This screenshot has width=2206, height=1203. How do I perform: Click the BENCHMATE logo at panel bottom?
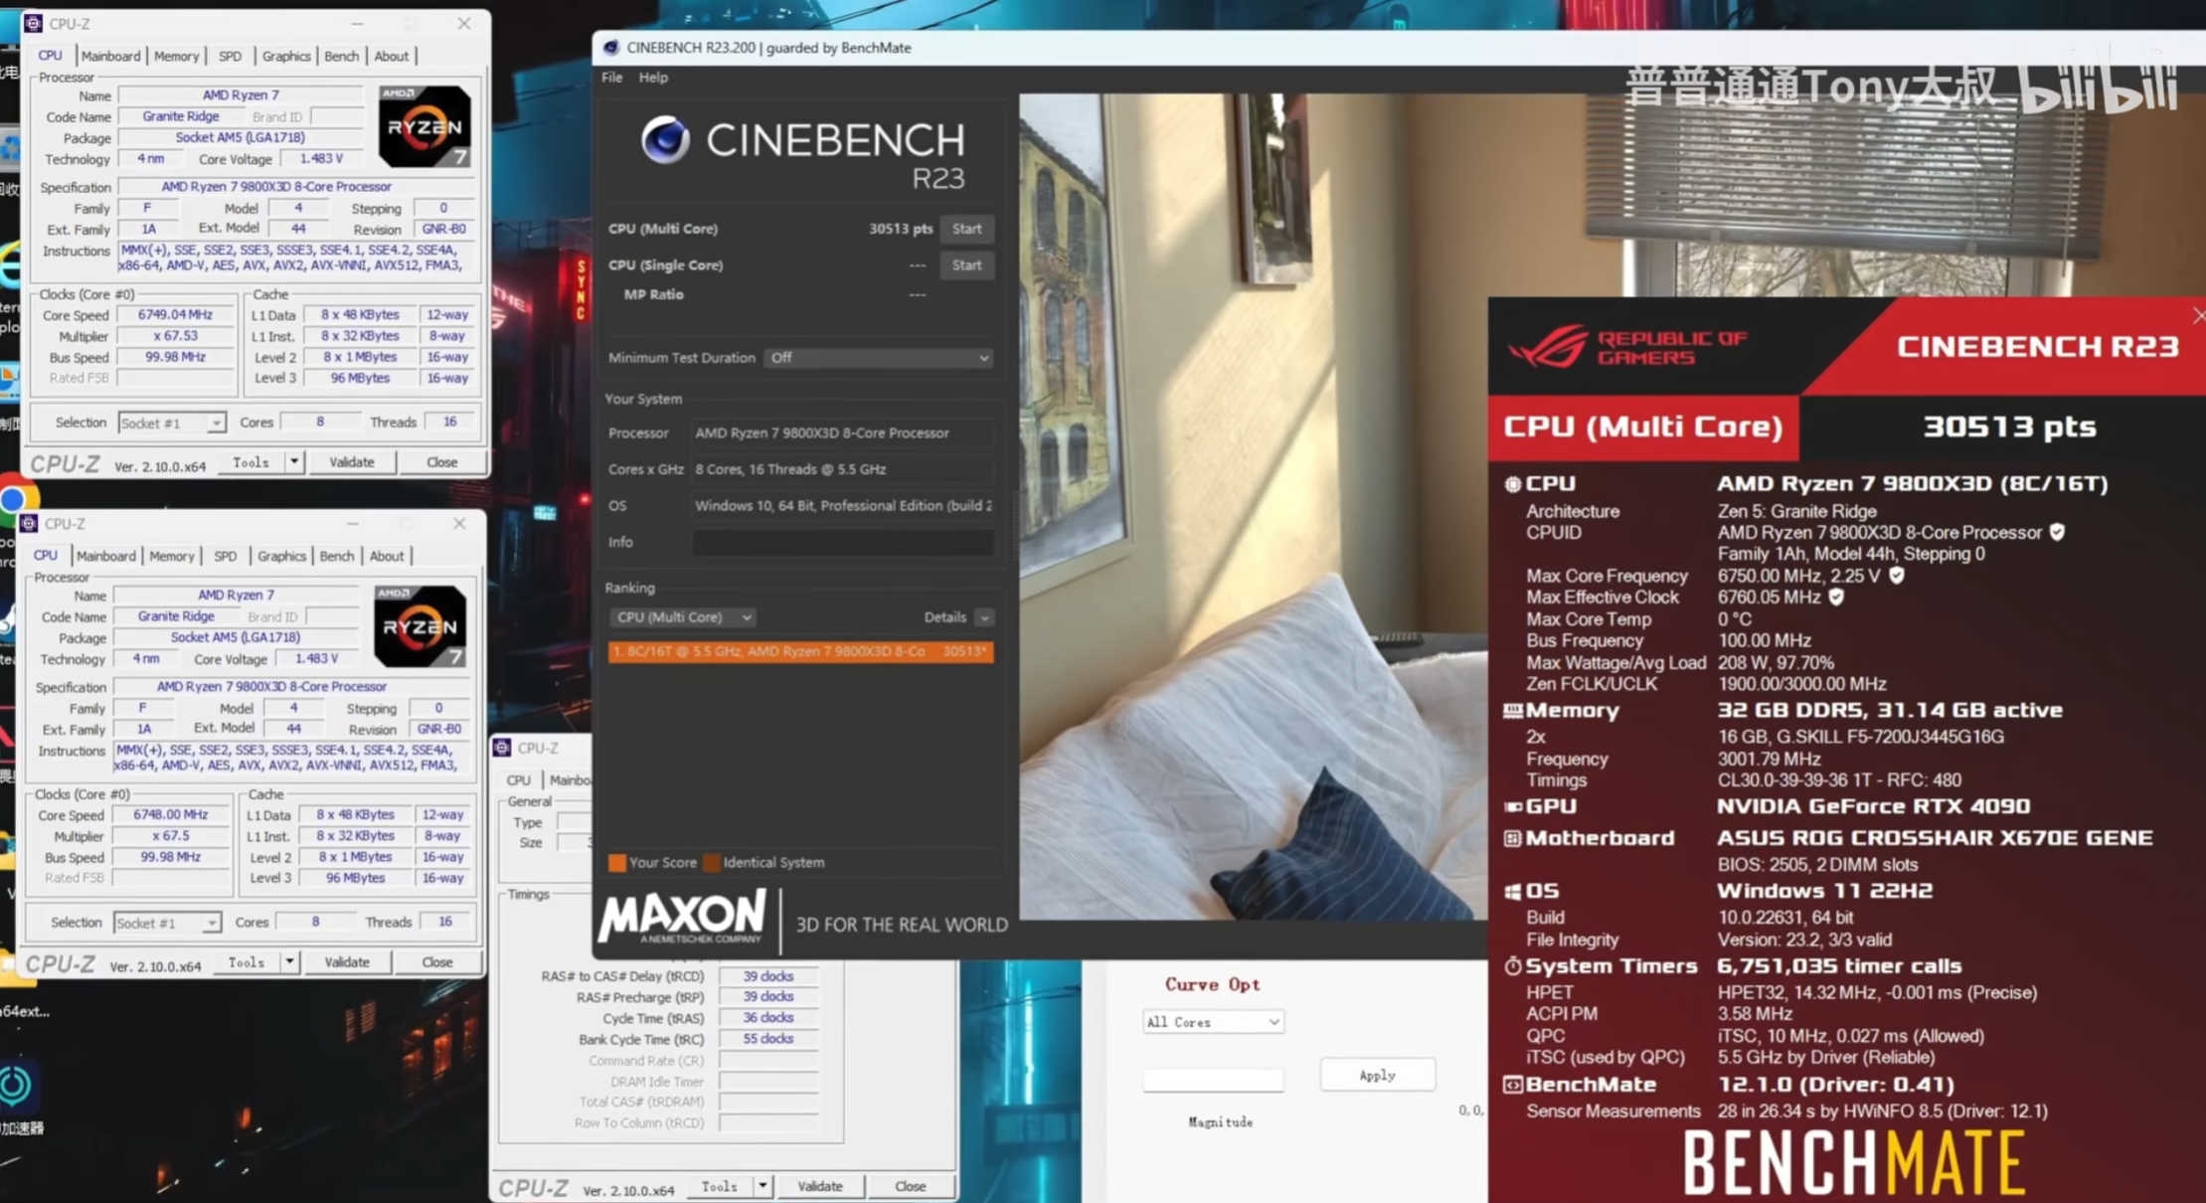[1854, 1161]
